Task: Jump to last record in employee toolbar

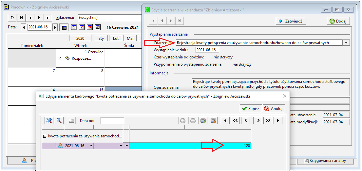Action: [48, 18]
